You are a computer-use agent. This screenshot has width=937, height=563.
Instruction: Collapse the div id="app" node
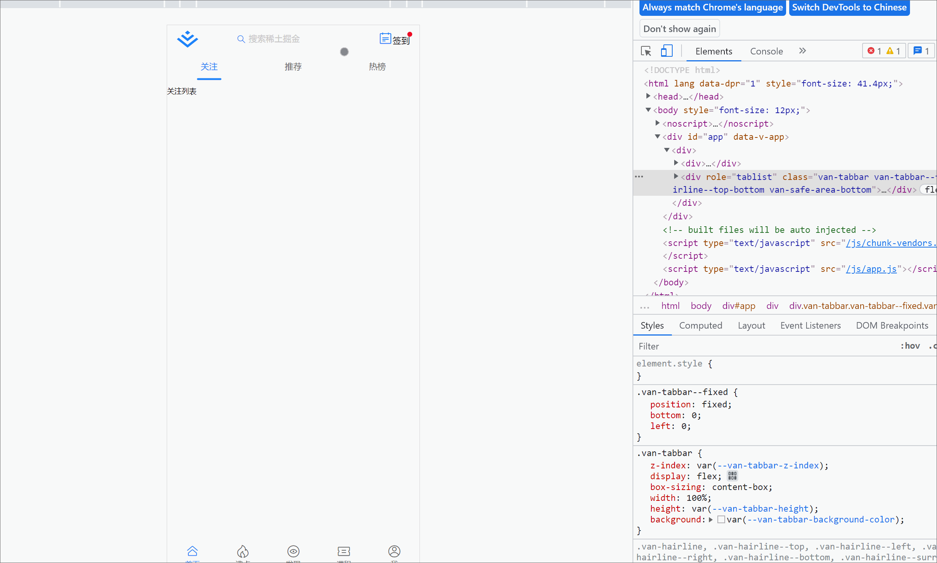pyautogui.click(x=658, y=137)
